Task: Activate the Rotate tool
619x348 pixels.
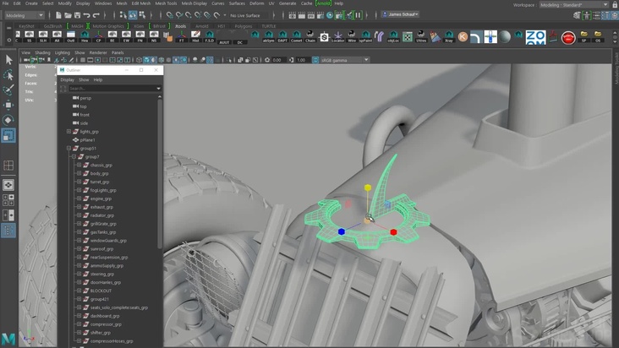Action: (8, 120)
